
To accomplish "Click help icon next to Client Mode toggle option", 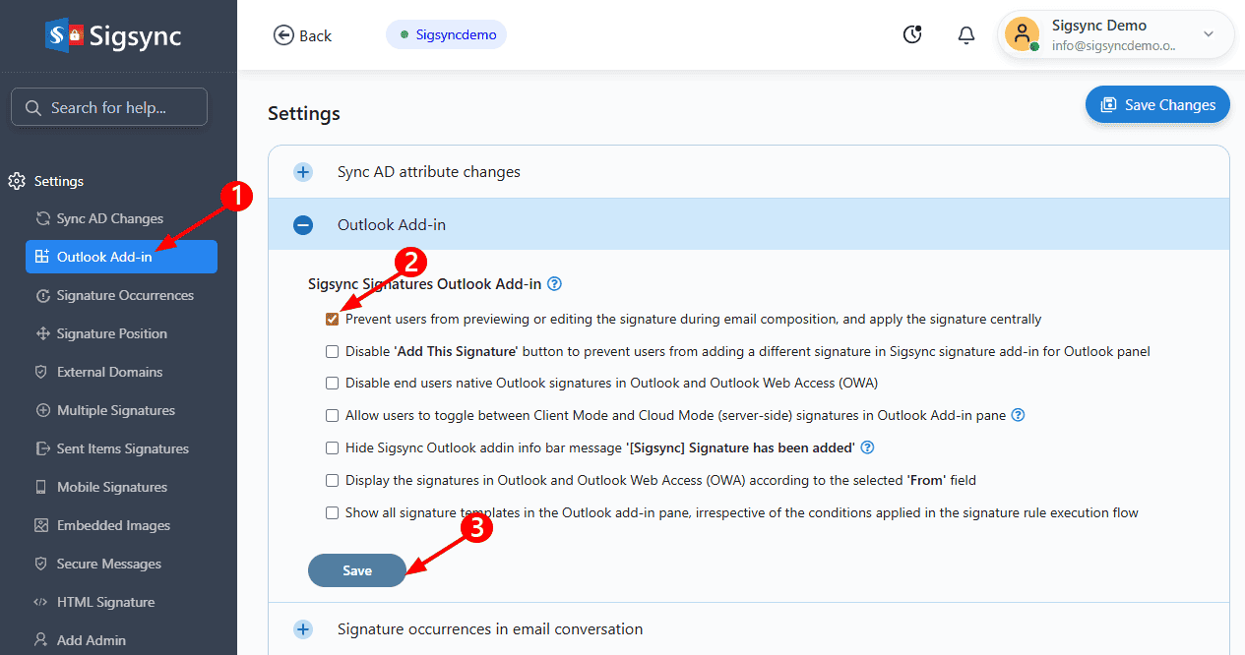I will 1019,416.
